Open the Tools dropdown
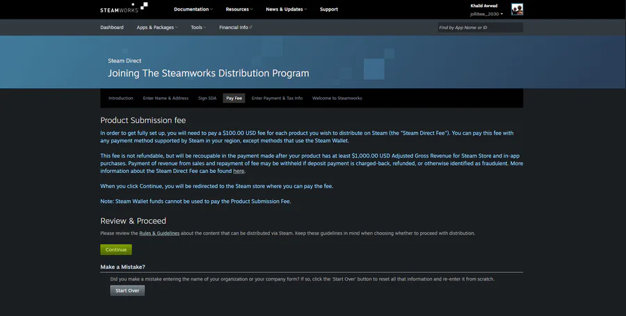 198,28
